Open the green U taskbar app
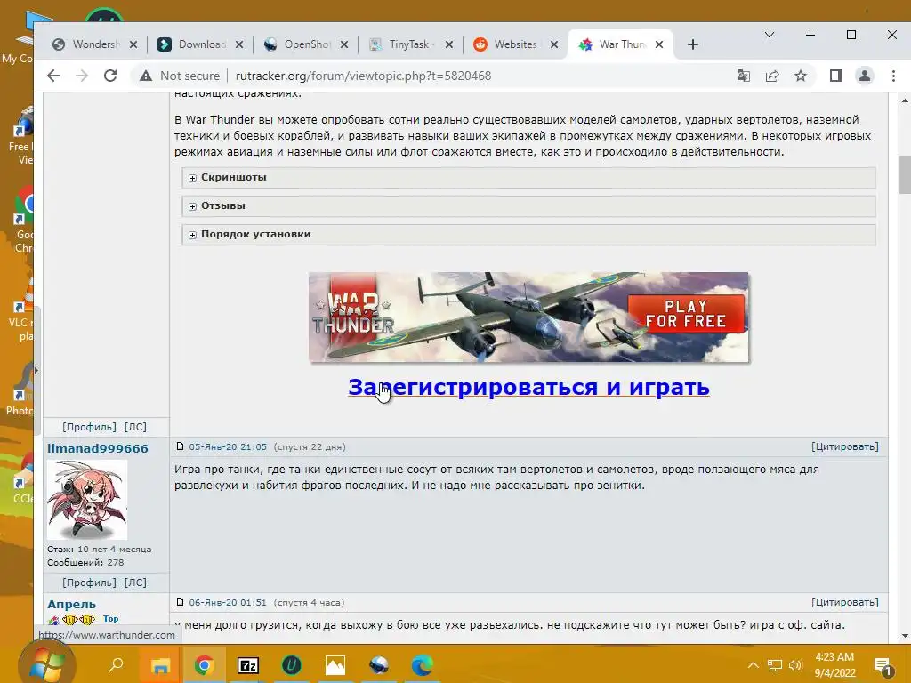This screenshot has width=911, height=683. [292, 665]
